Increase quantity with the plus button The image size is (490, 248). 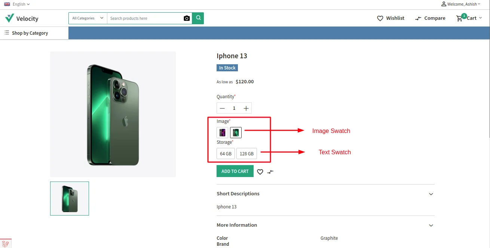coord(246,108)
